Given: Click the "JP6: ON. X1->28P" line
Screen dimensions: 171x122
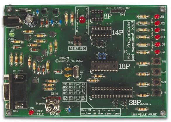Looking at the screenshot, I should click(x=74, y=99).
